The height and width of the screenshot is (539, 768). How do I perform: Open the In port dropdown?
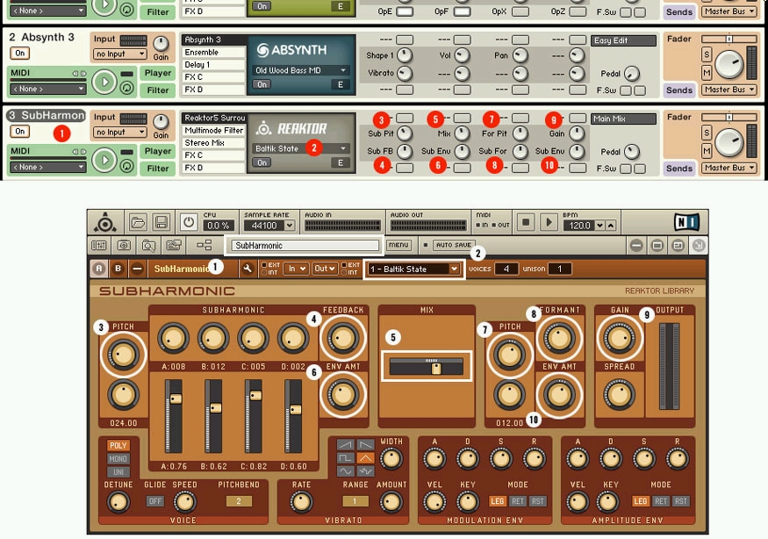pyautogui.click(x=297, y=269)
